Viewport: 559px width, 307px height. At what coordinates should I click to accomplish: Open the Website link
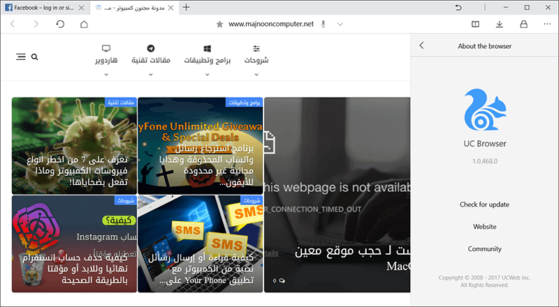point(484,227)
